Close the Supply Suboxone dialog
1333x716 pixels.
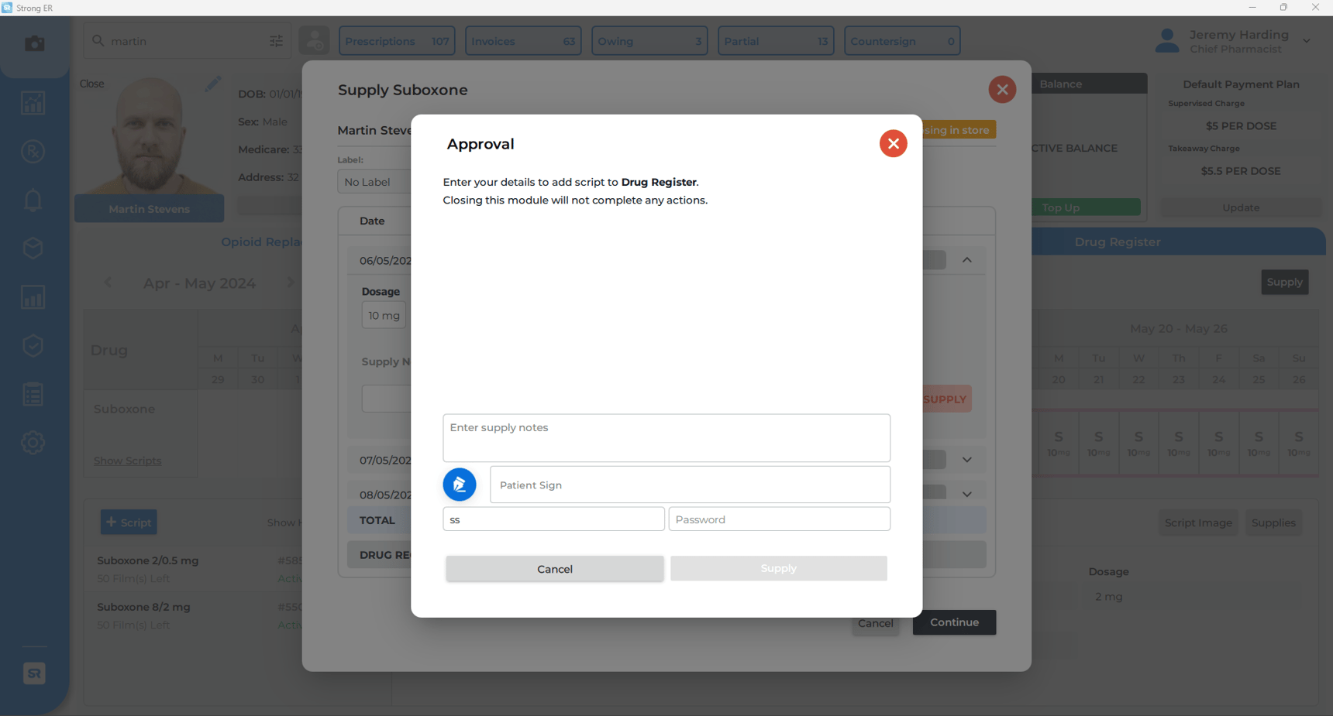[1002, 90]
